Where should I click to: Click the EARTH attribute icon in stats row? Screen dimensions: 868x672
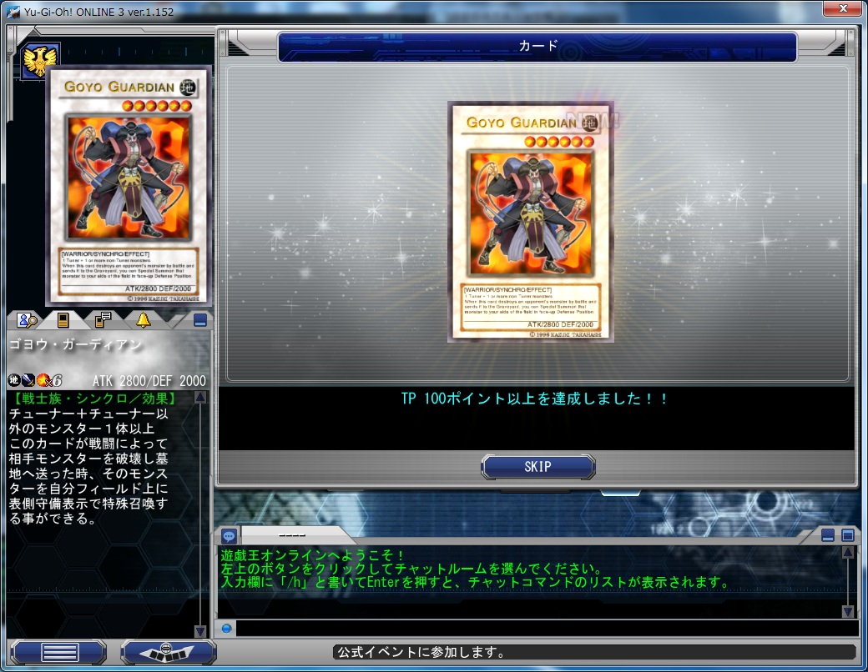(14, 380)
